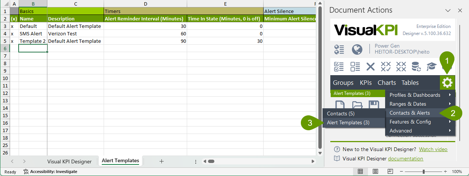Open the settings gear menu
Viewport: 469px width, 176px height.
pyautogui.click(x=447, y=83)
